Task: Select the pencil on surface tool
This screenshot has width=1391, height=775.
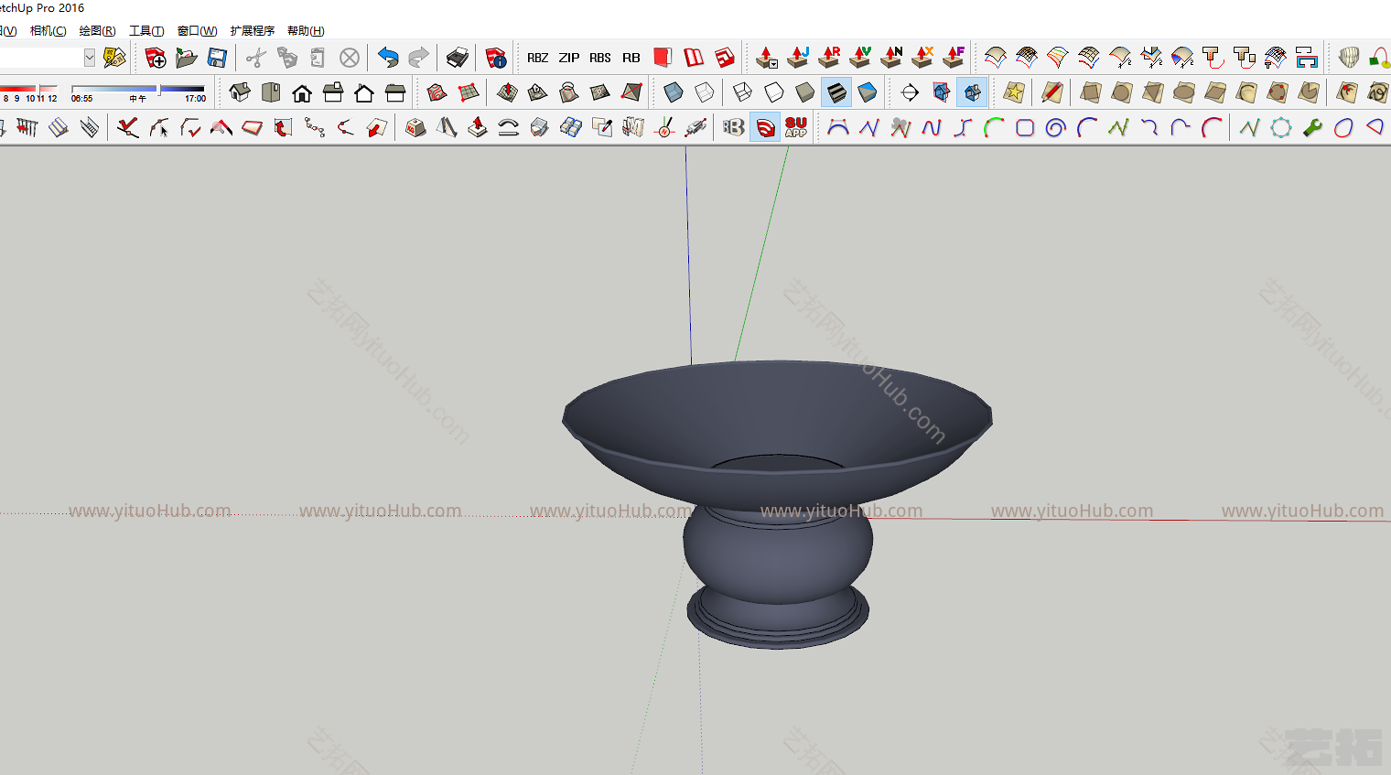Action: [x=1052, y=92]
